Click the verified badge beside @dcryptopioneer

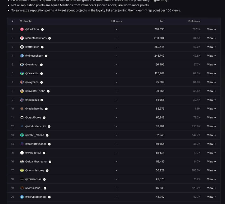[x=49, y=197]
